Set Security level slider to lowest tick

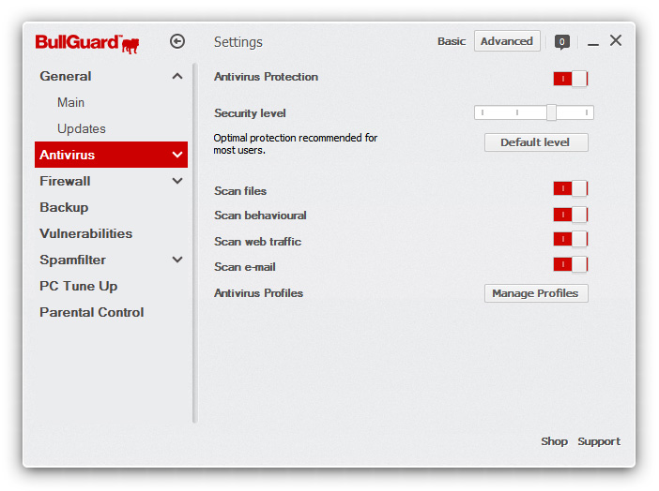click(x=483, y=112)
